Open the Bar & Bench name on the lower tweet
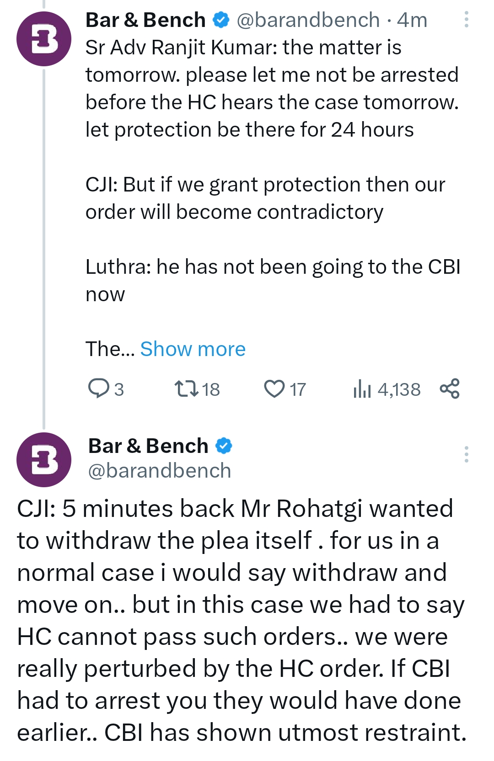 [148, 446]
